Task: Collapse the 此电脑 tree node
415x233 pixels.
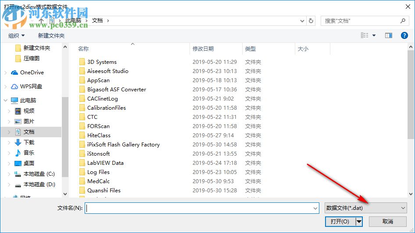Action: click(x=6, y=100)
